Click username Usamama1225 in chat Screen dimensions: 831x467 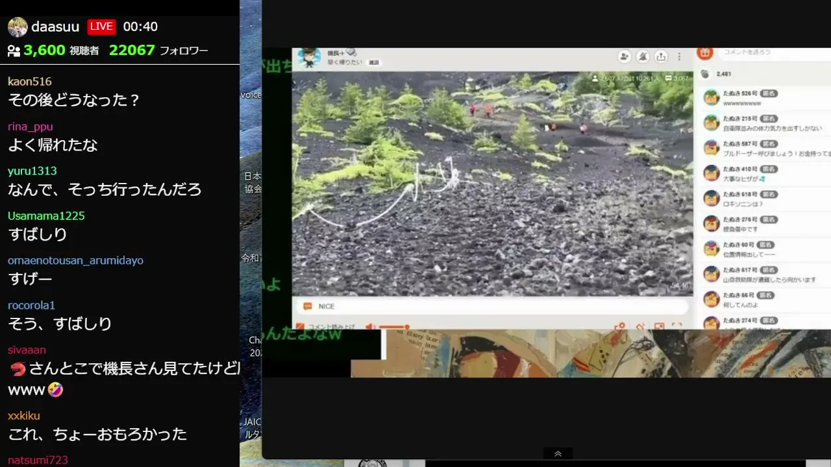(46, 216)
